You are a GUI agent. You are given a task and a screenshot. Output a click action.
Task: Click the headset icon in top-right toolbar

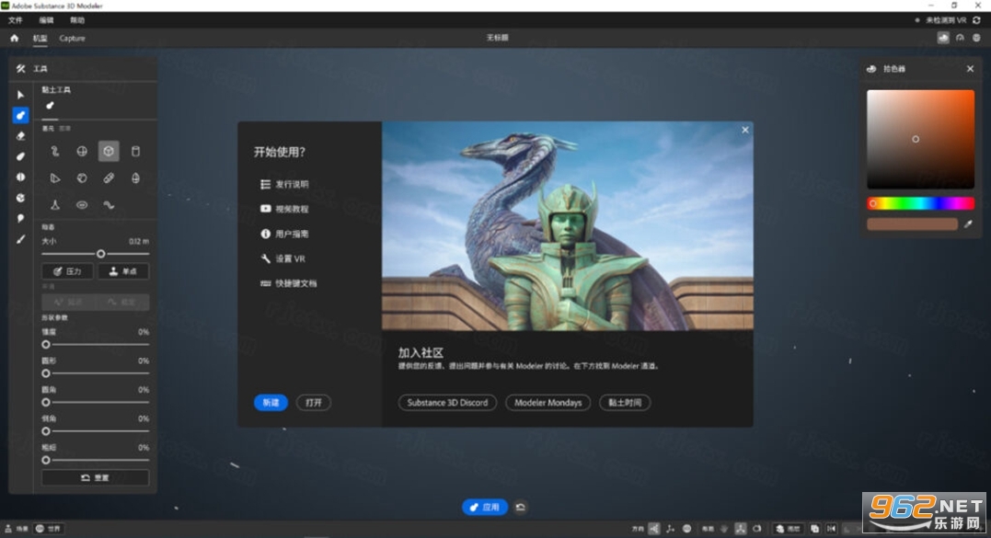tap(960, 38)
